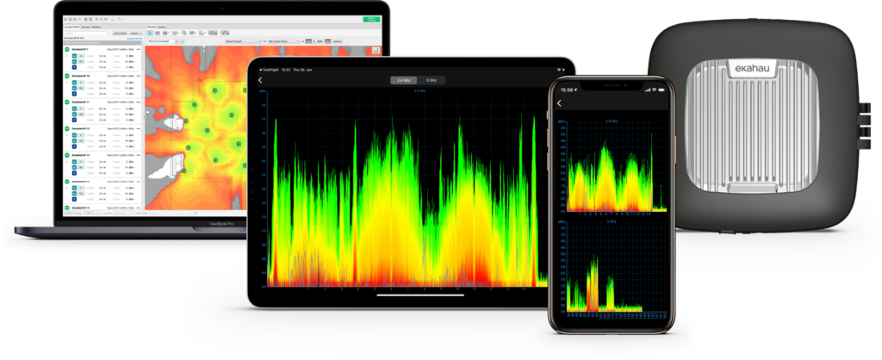The height and width of the screenshot is (360, 882).
Task: Click the Expand All link in sidebar
Action: pyautogui.click(x=134, y=39)
